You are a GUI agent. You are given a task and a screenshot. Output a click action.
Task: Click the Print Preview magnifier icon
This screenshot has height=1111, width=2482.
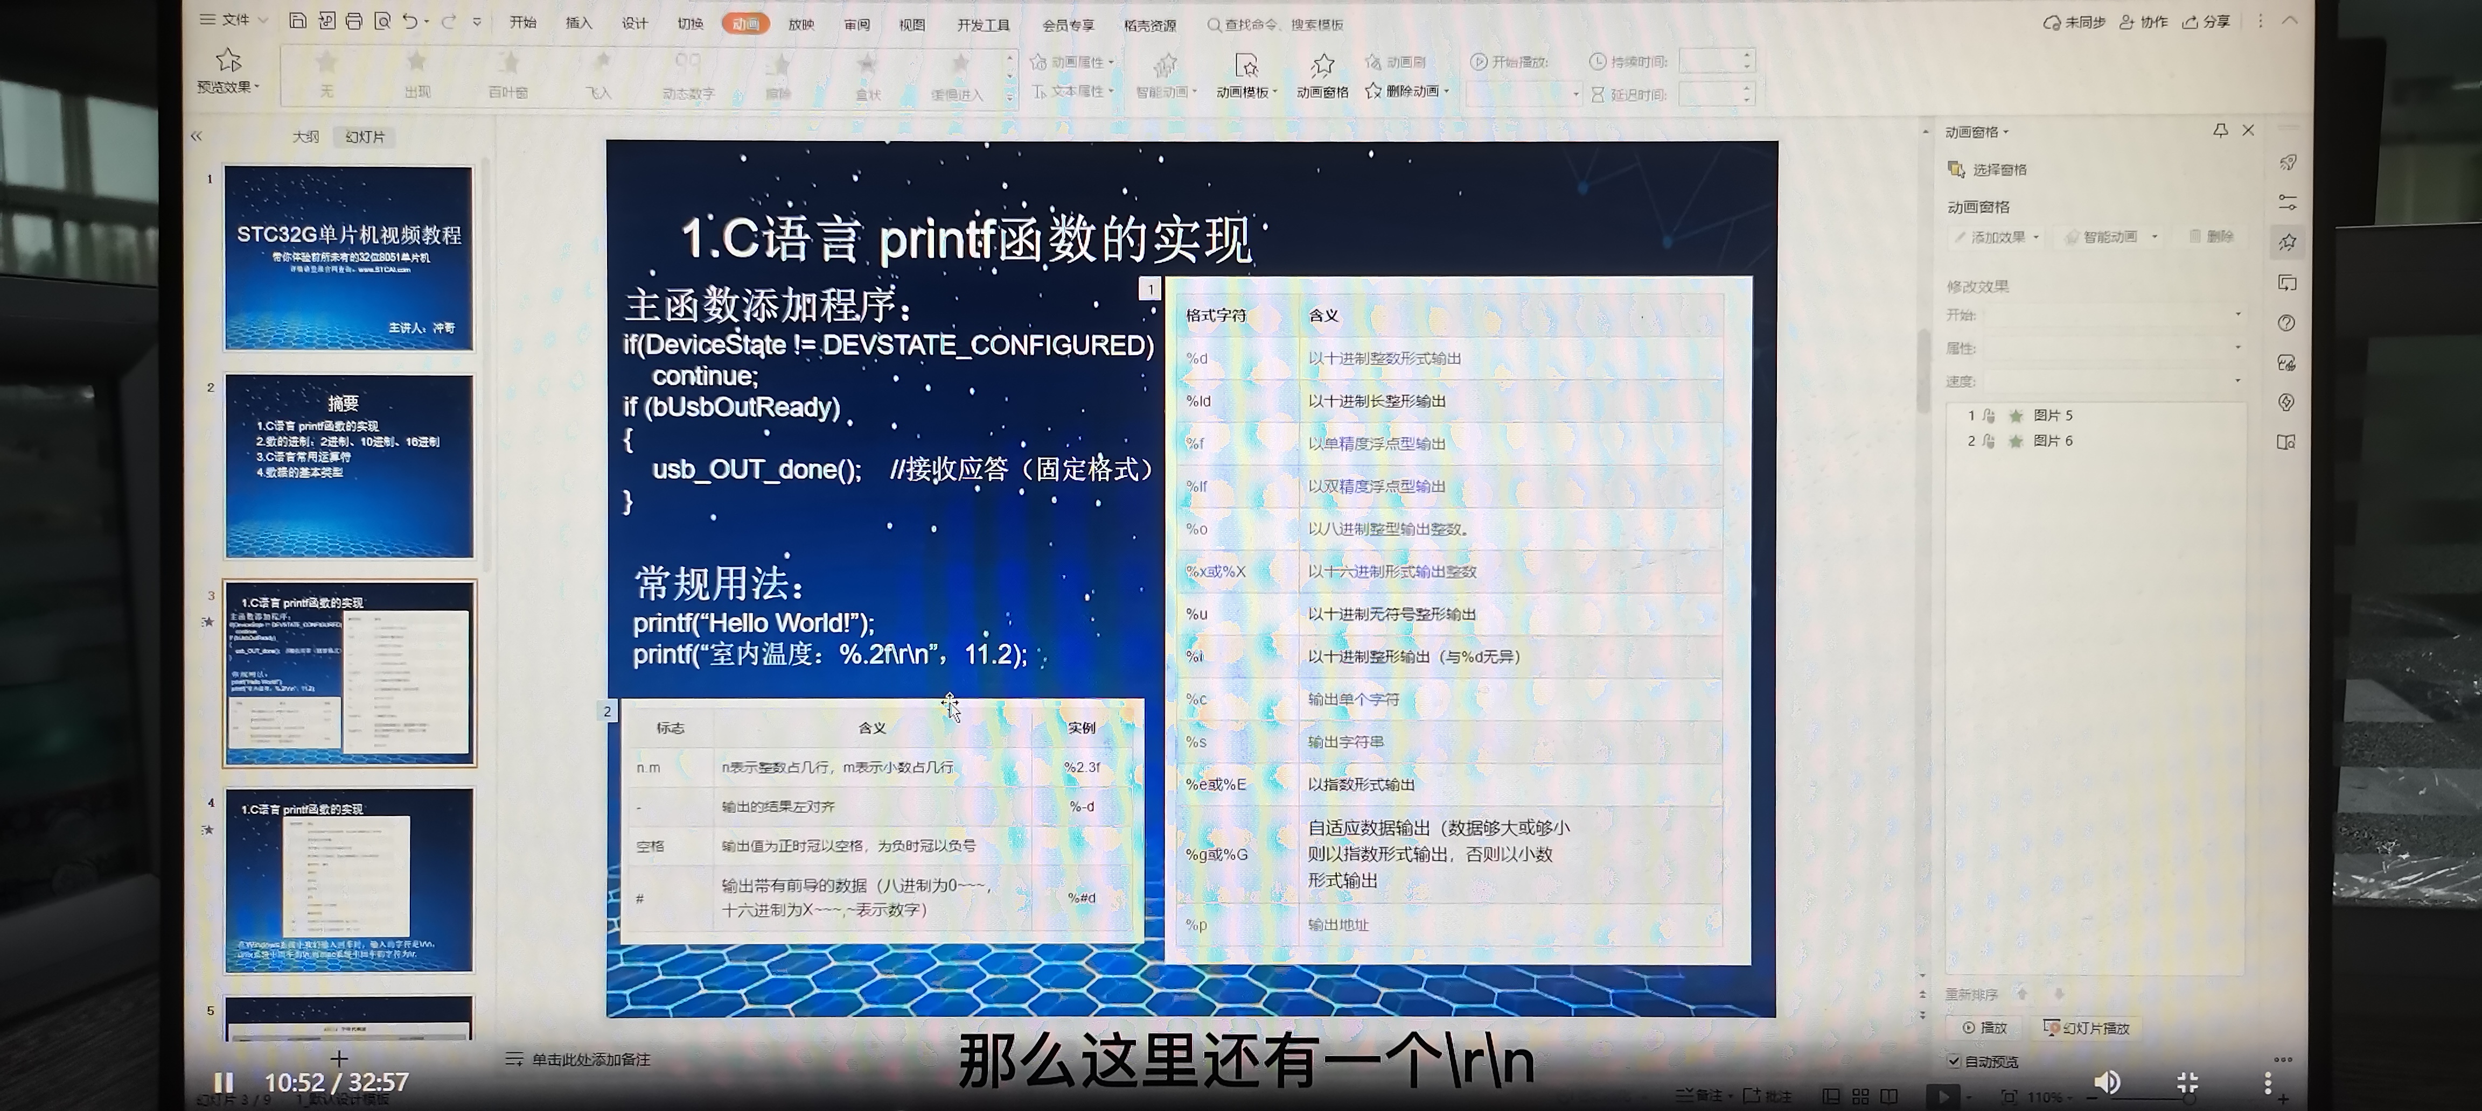coord(382,21)
